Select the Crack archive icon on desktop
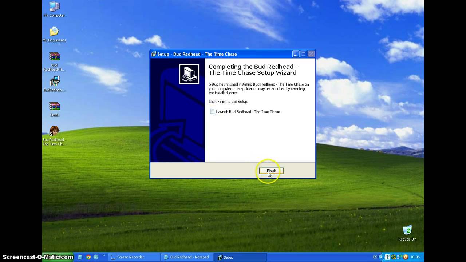Screen dimensions: 466x262 click(x=54, y=109)
